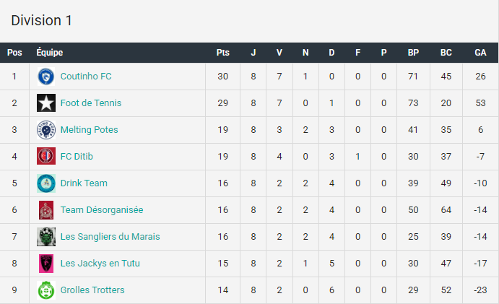Click the FC Ditib red badge
Screen dimensions: 499x304
pos(46,156)
